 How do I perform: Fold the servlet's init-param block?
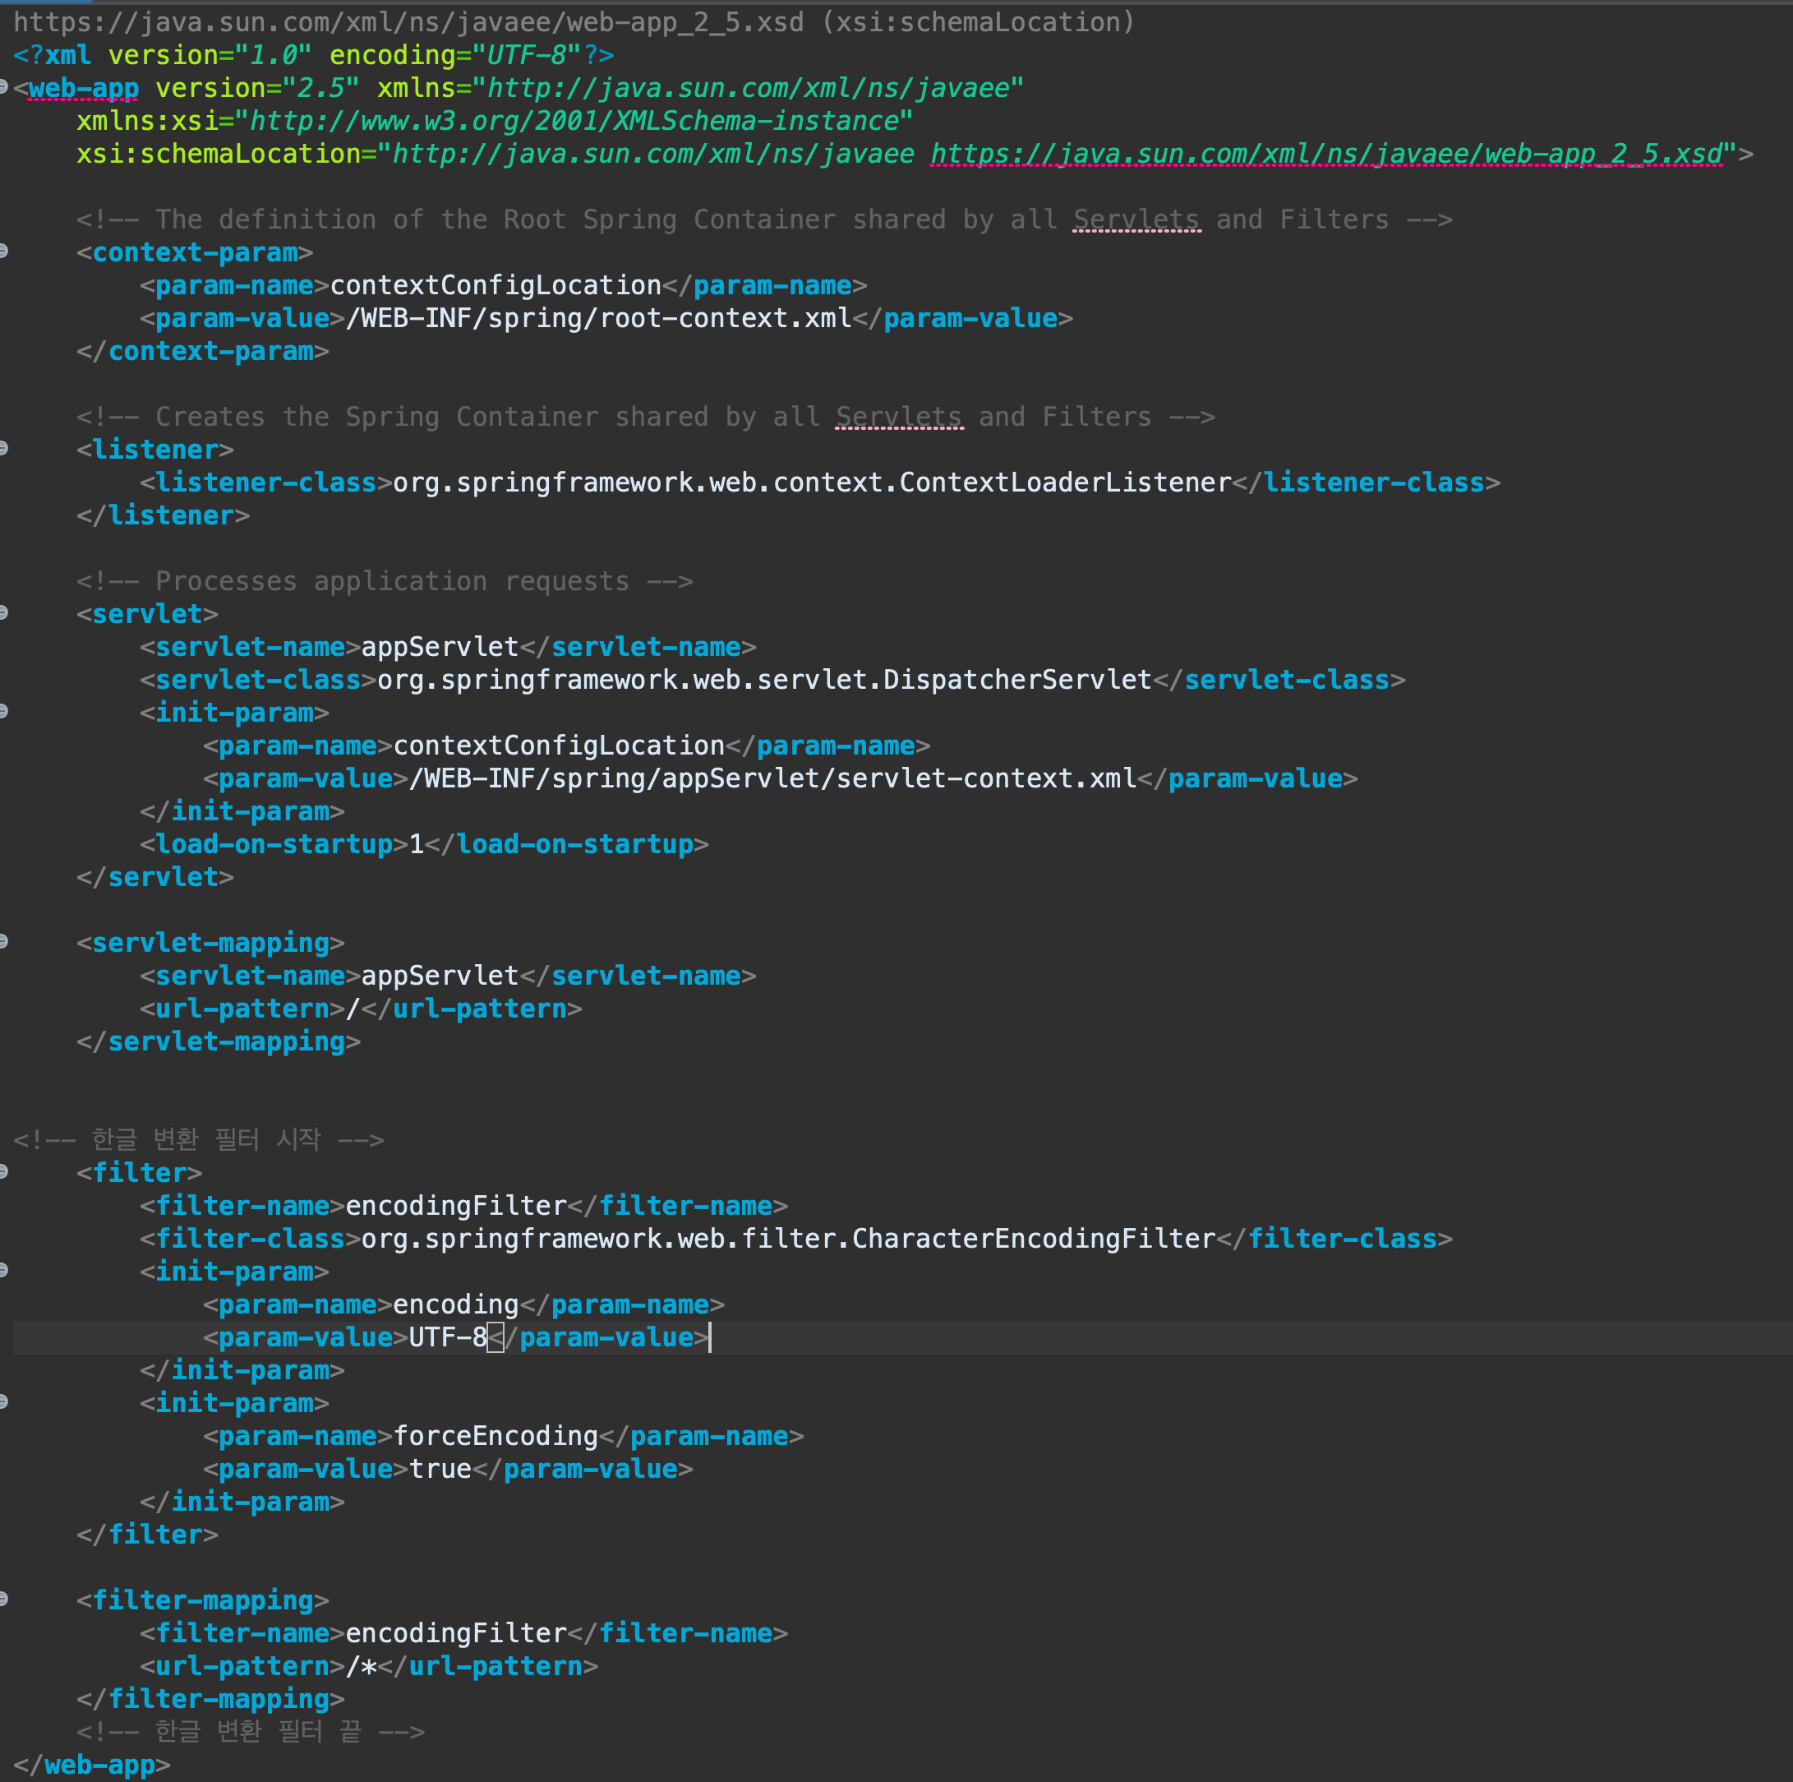pos(4,712)
